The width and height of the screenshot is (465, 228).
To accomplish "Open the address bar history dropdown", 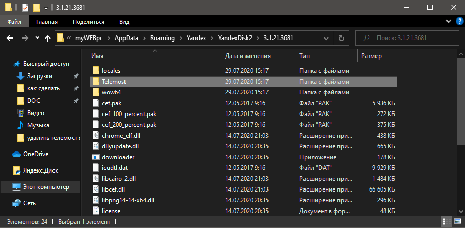I will (x=326, y=38).
